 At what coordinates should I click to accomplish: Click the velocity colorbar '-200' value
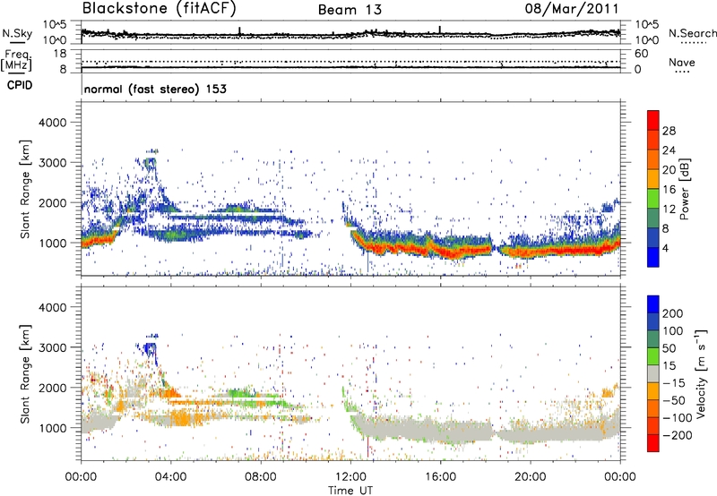(x=678, y=435)
